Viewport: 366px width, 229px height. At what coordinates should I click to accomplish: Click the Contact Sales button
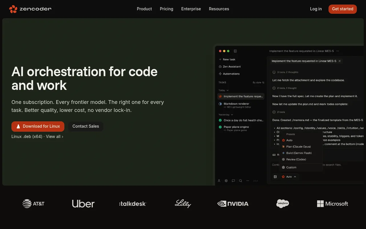click(x=85, y=126)
